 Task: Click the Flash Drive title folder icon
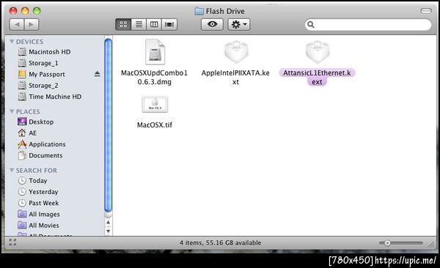coord(199,11)
